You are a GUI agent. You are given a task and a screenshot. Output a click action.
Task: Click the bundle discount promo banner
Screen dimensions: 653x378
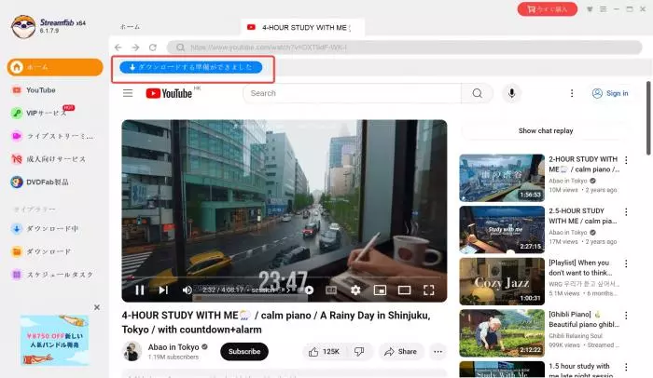(x=54, y=340)
